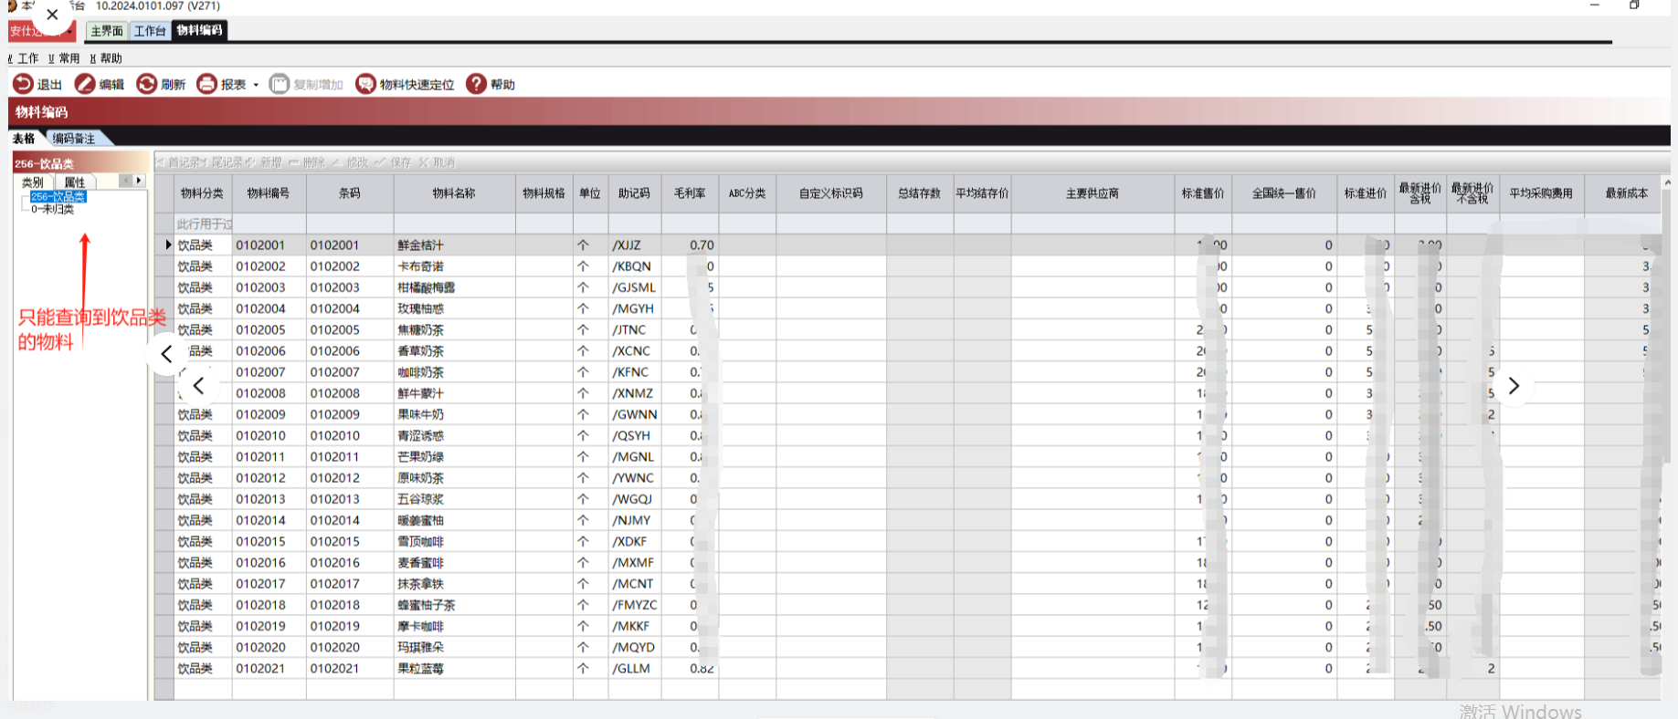Select the 属性 tab in left panel

pyautogui.click(x=75, y=182)
